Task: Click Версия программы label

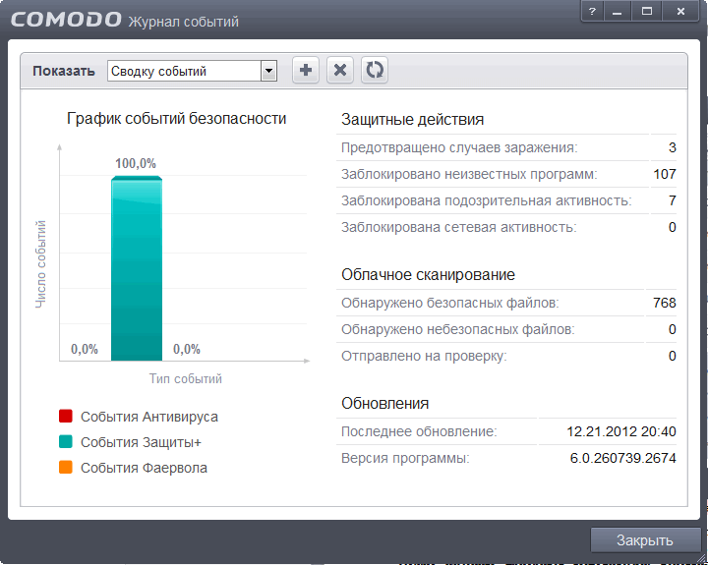Action: click(x=405, y=458)
